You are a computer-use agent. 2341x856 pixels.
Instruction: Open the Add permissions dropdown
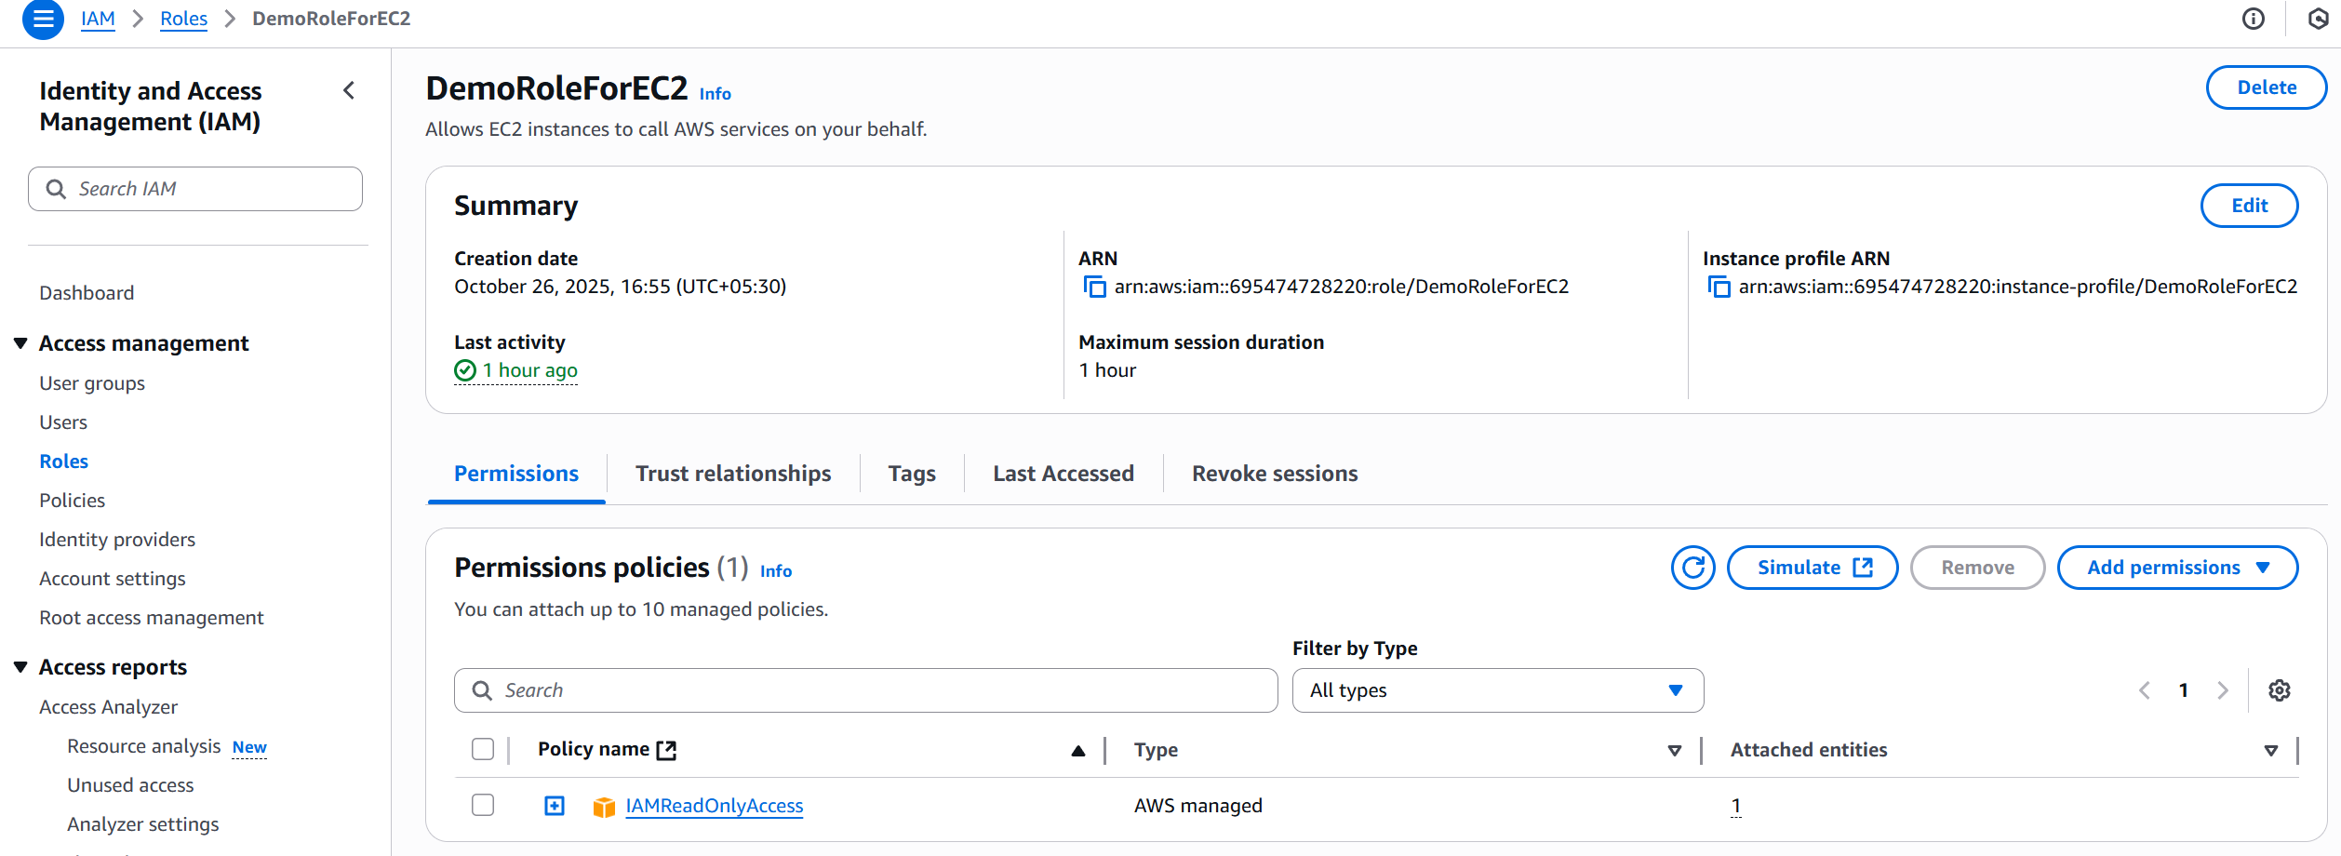click(2177, 568)
